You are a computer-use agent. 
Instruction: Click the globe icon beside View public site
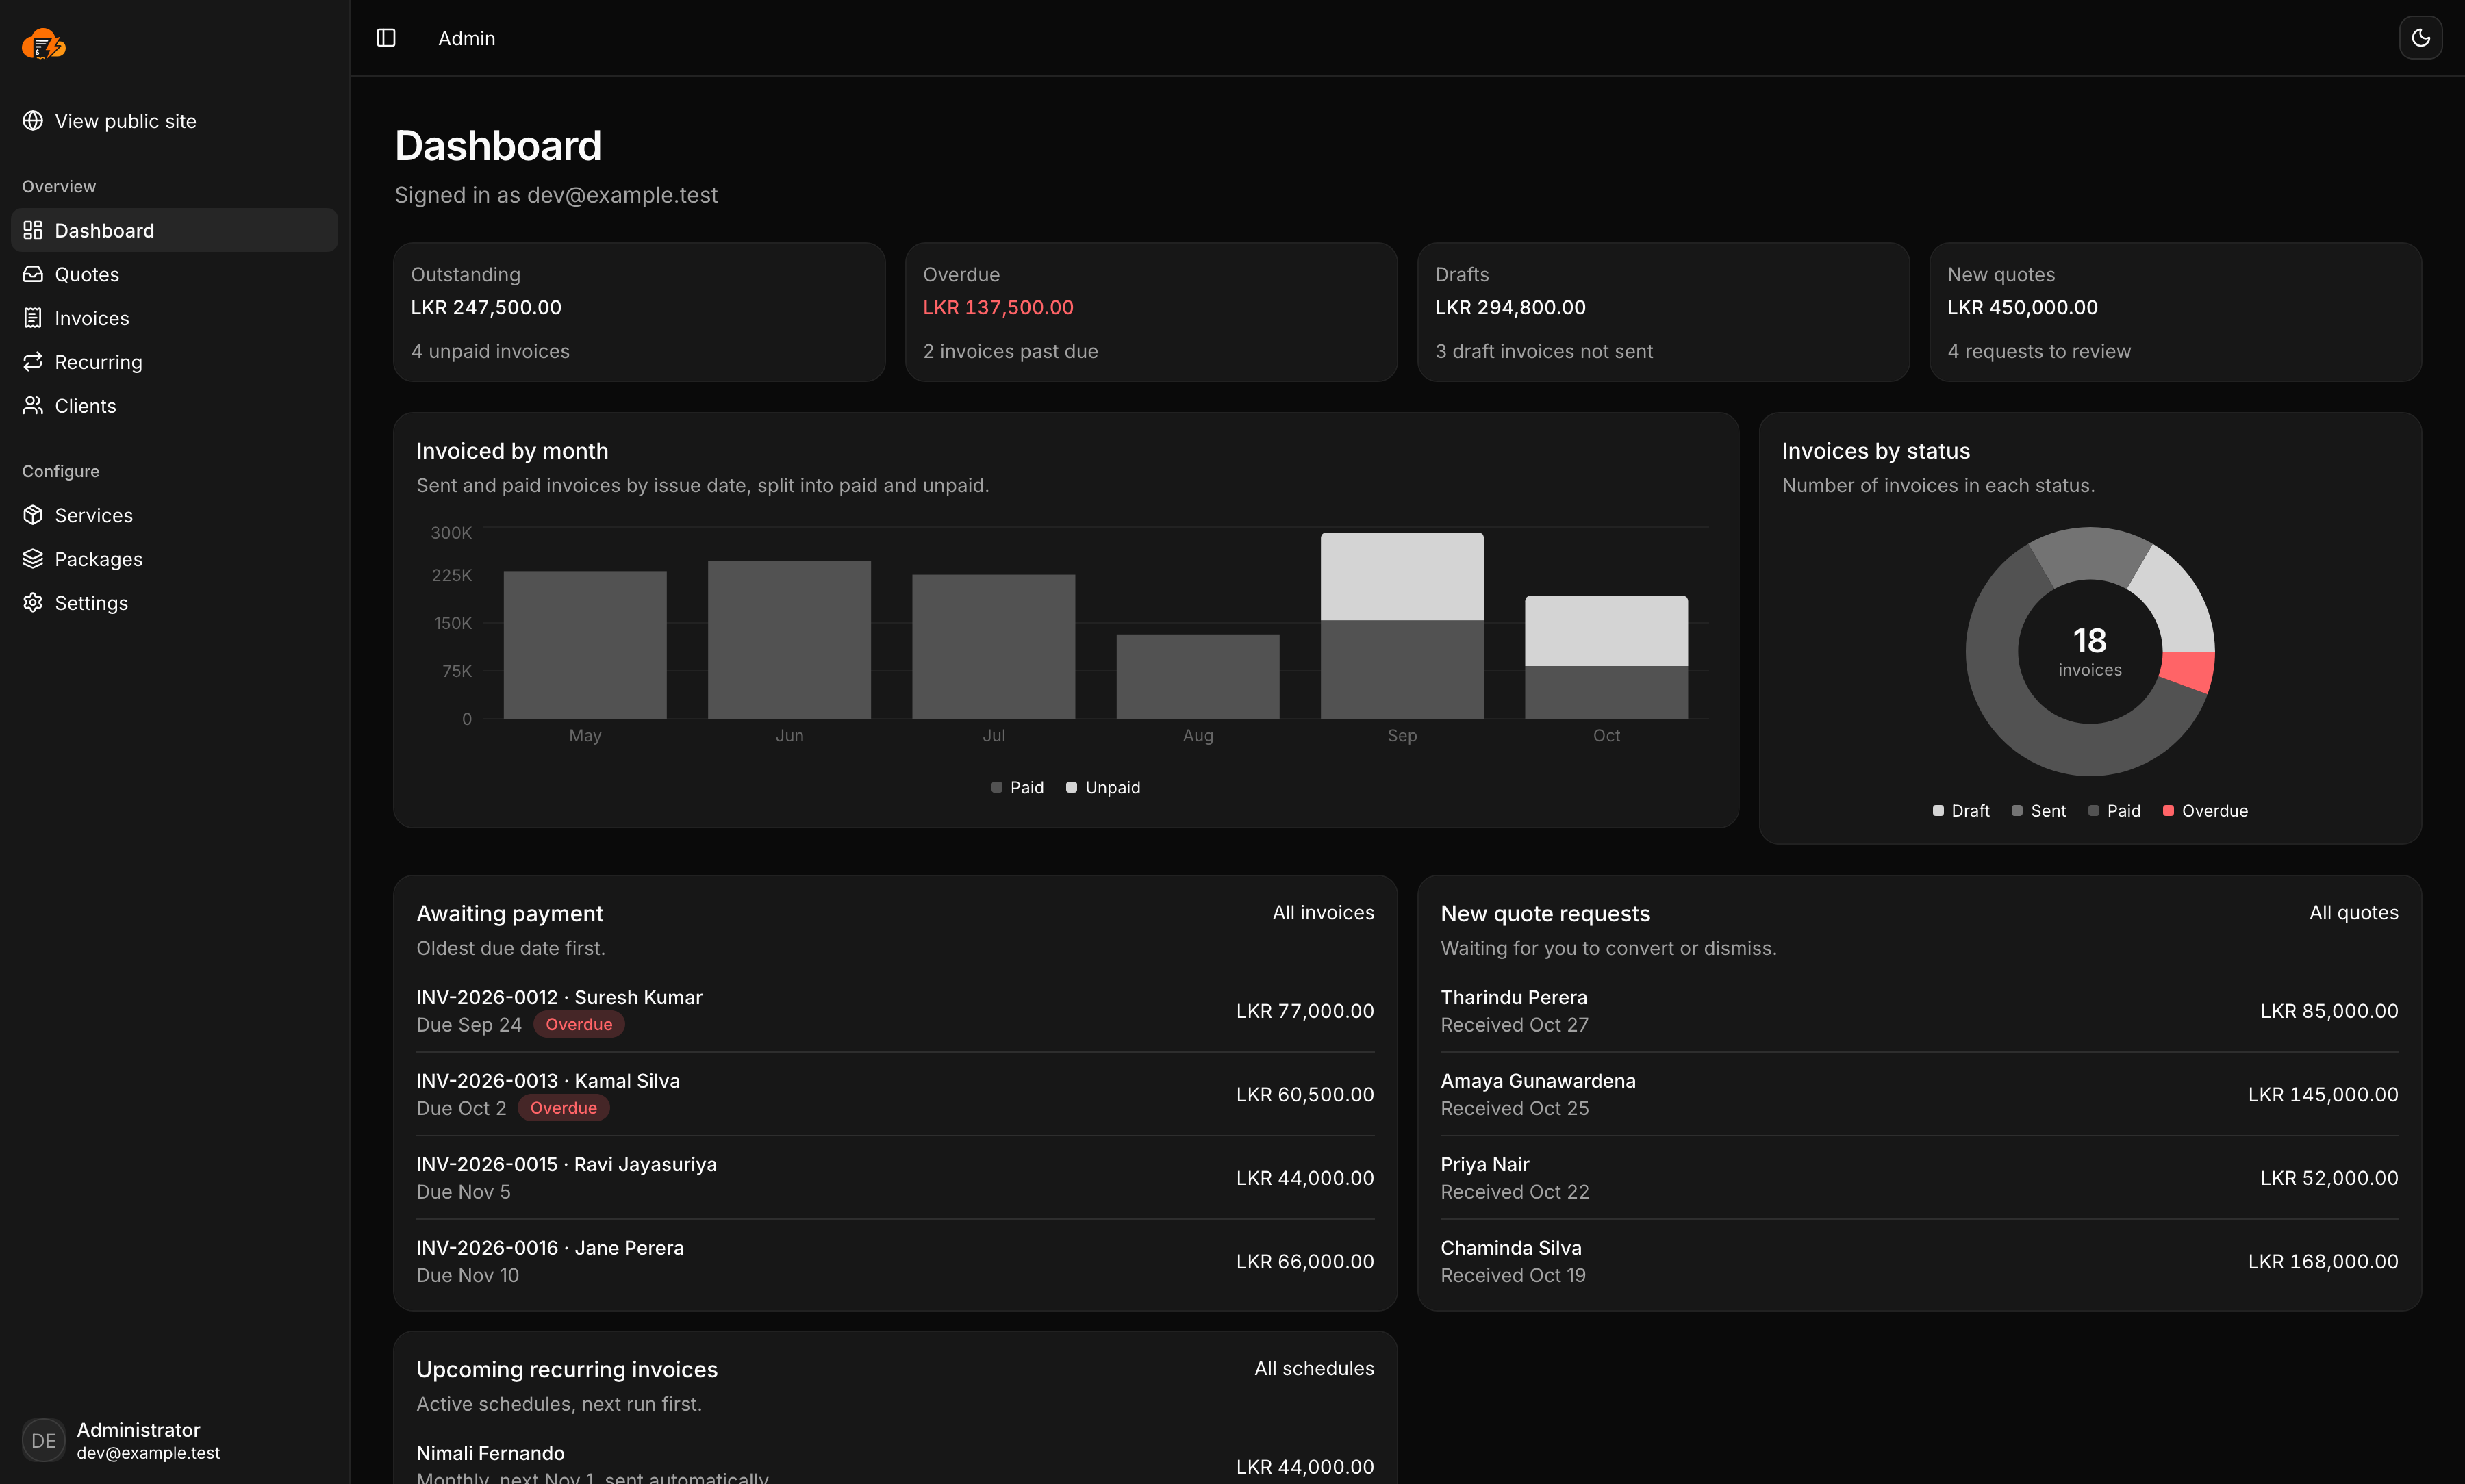(x=33, y=121)
